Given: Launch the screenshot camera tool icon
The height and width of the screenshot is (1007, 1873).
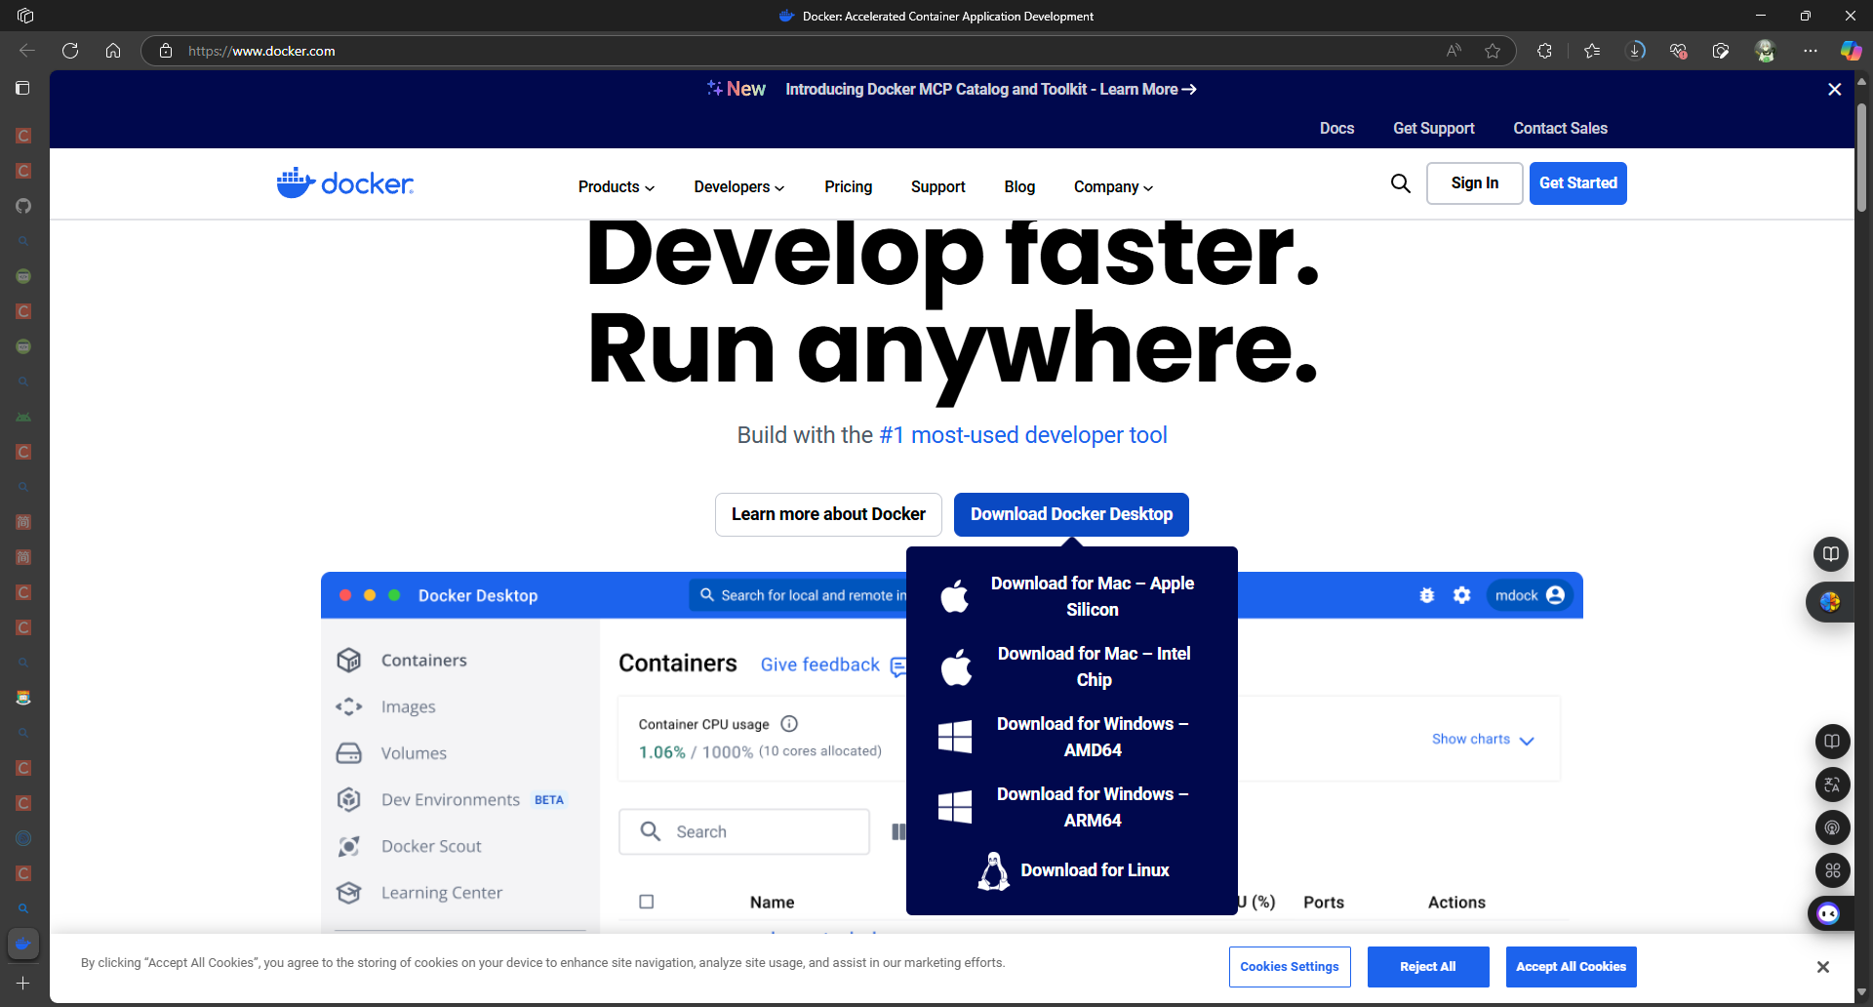Looking at the screenshot, I should click(1721, 51).
